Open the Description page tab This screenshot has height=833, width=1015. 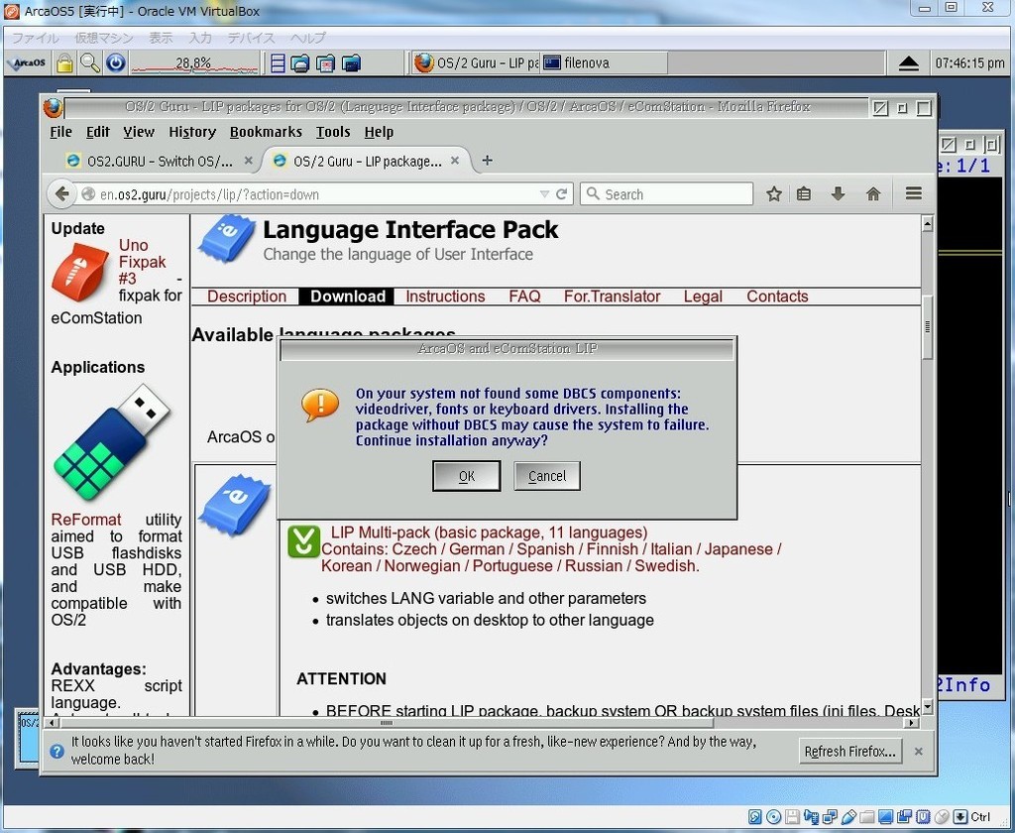[247, 297]
